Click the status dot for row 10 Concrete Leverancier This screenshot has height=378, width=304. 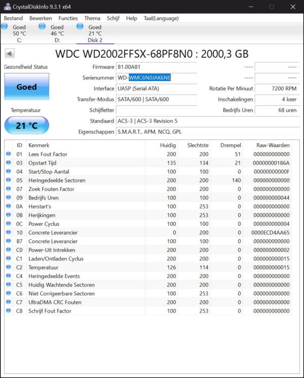click(x=9, y=232)
